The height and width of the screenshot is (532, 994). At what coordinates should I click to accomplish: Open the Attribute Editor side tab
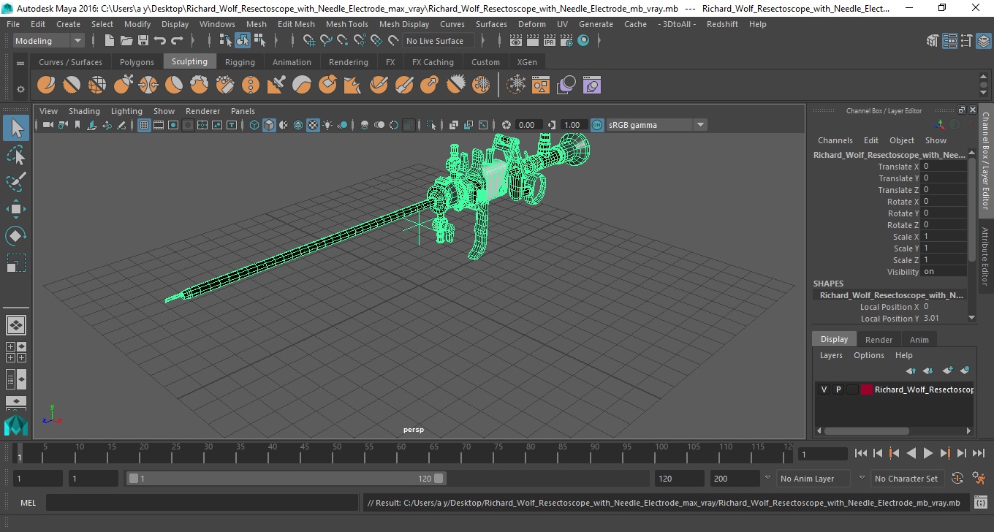[x=985, y=256]
